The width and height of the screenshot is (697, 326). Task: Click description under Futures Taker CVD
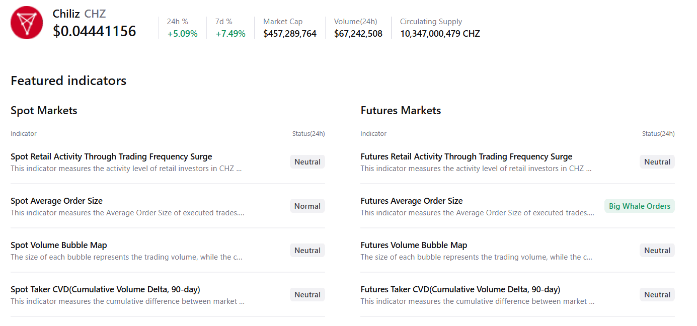[478, 301]
